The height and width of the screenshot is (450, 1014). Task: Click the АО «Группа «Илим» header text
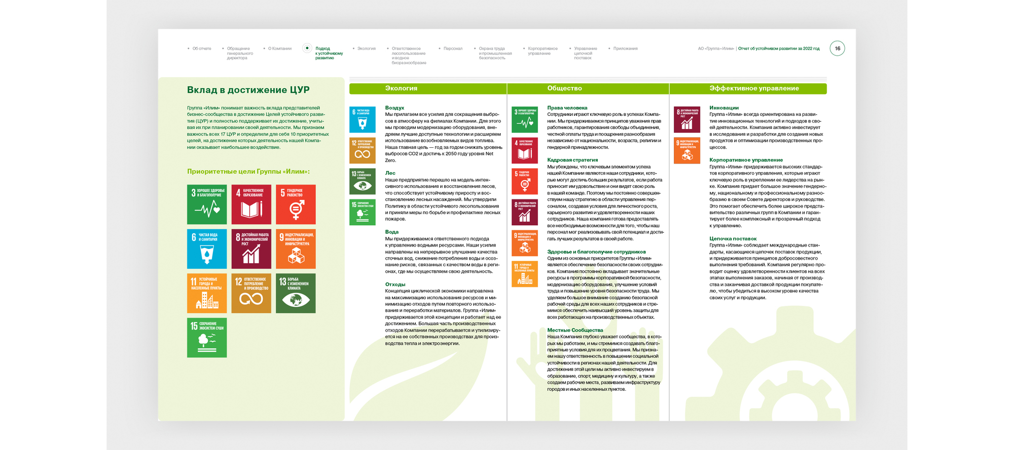tap(716, 49)
